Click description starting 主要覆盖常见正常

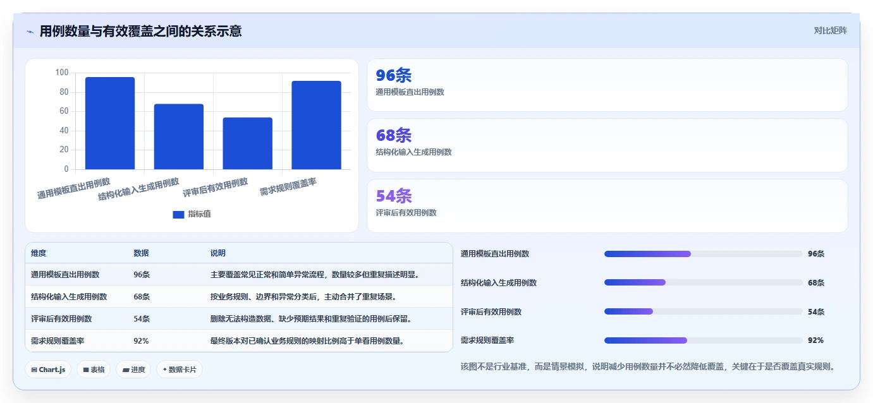315,275
